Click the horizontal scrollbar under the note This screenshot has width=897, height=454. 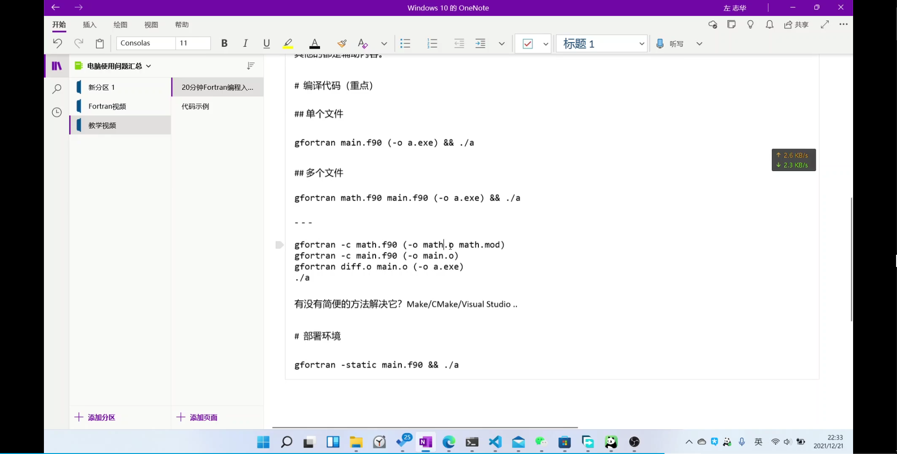click(425, 427)
